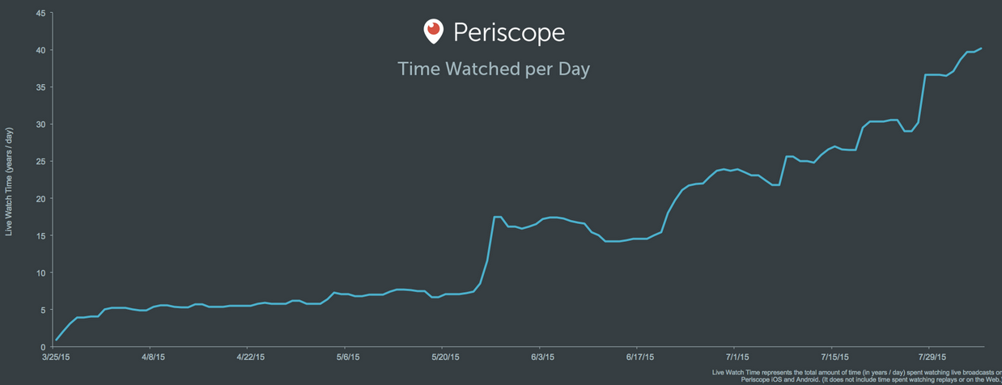Click the 7/15/15 x-axis label
The height and width of the screenshot is (385, 1002).
[x=834, y=357]
